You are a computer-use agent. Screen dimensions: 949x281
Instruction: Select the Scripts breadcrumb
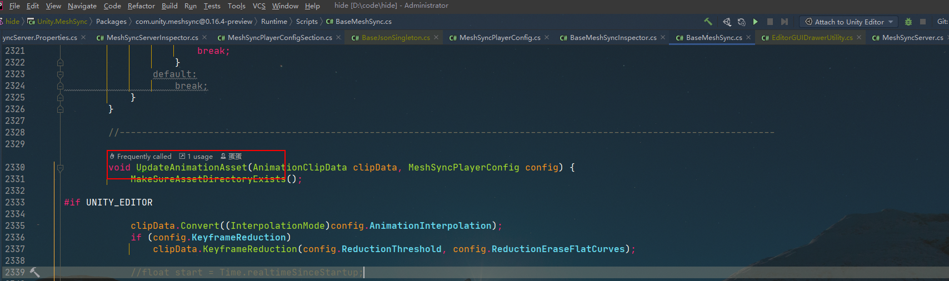tap(307, 22)
